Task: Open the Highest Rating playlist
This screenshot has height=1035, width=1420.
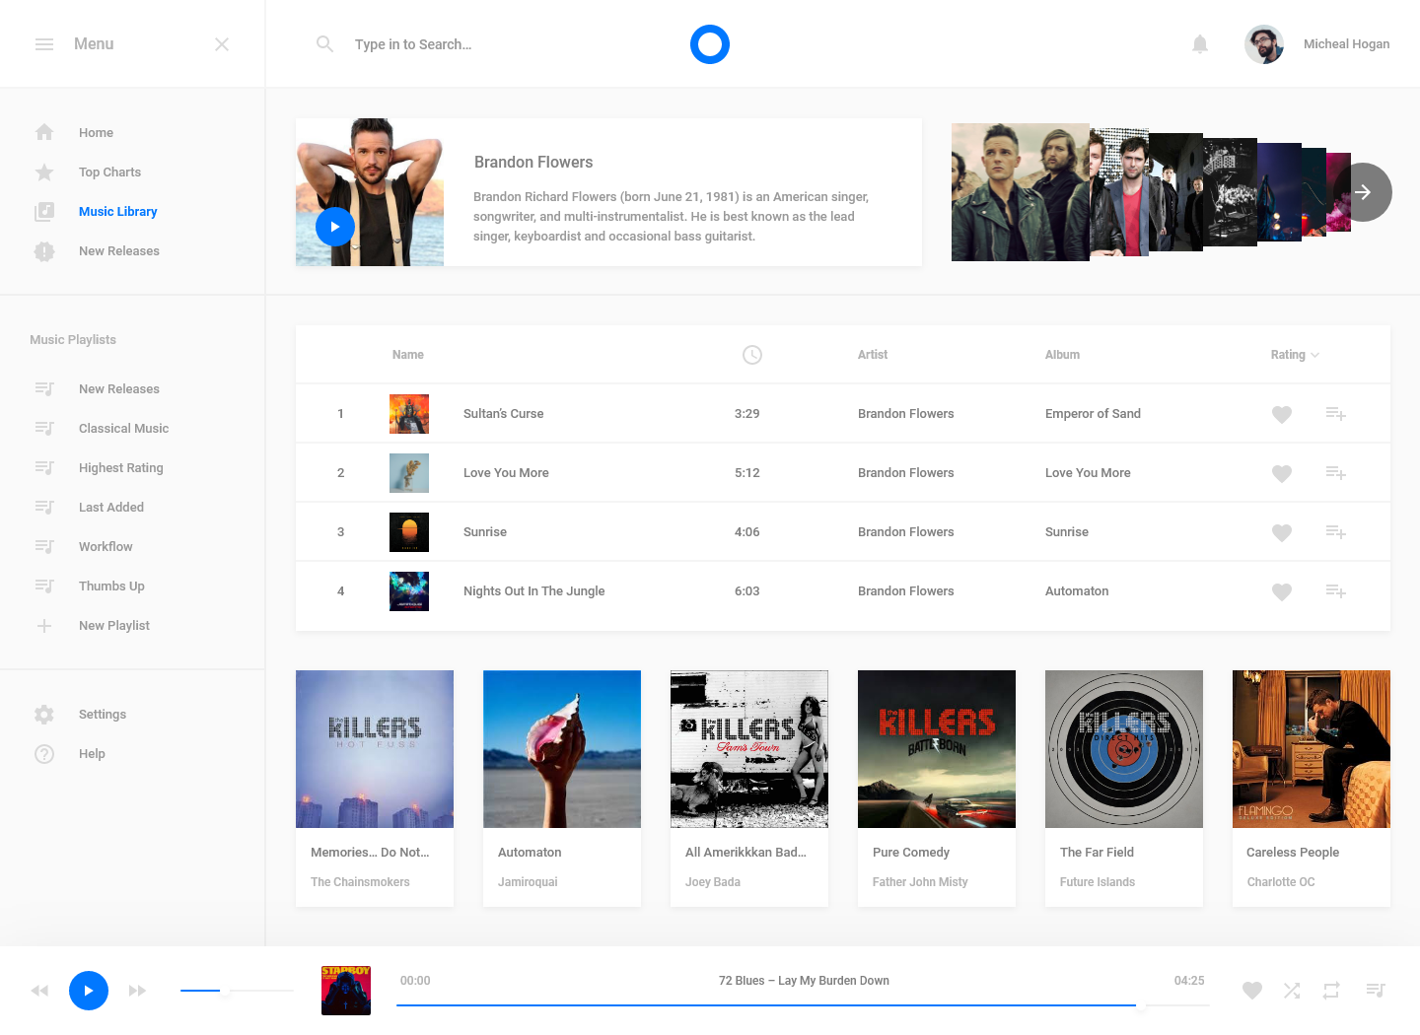Action: [120, 468]
